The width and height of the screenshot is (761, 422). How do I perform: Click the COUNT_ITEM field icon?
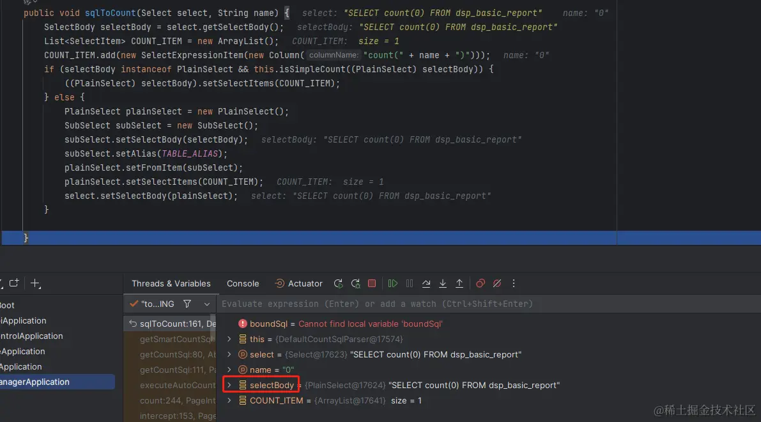coord(243,401)
